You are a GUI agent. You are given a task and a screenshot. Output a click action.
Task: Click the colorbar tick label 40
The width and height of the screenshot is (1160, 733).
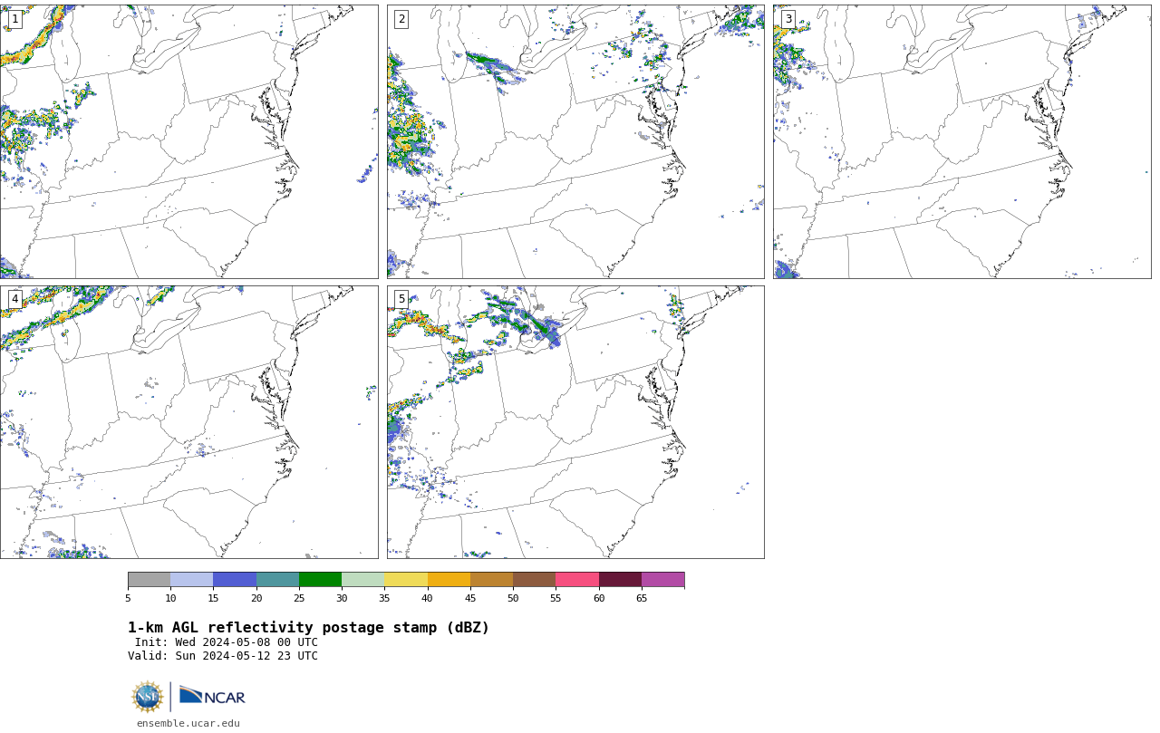coord(427,598)
